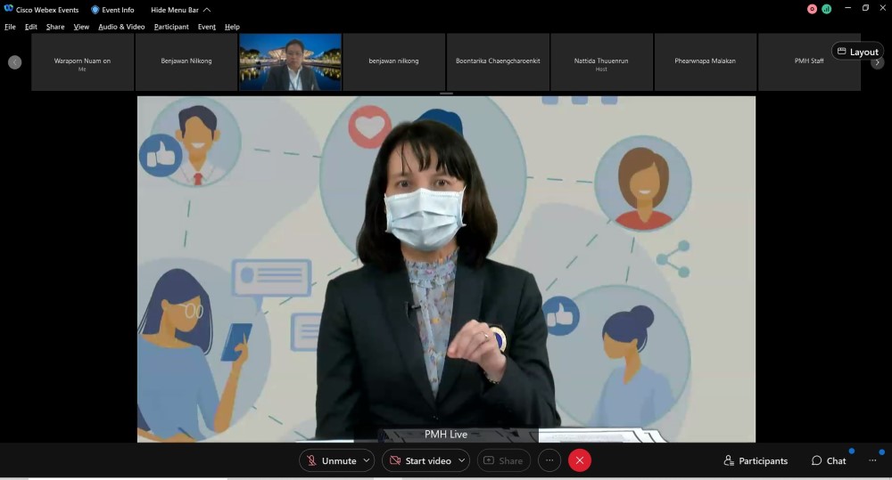Image resolution: width=892 pixels, height=480 pixels.
Task: Open the Chat panel
Action: pyautogui.click(x=829, y=460)
